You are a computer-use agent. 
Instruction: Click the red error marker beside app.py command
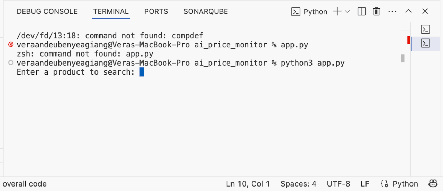tap(11, 45)
